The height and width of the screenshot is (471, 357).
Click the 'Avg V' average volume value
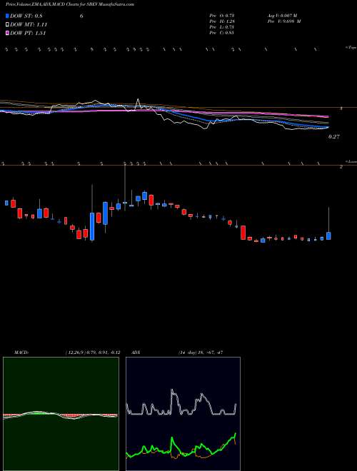(283, 15)
